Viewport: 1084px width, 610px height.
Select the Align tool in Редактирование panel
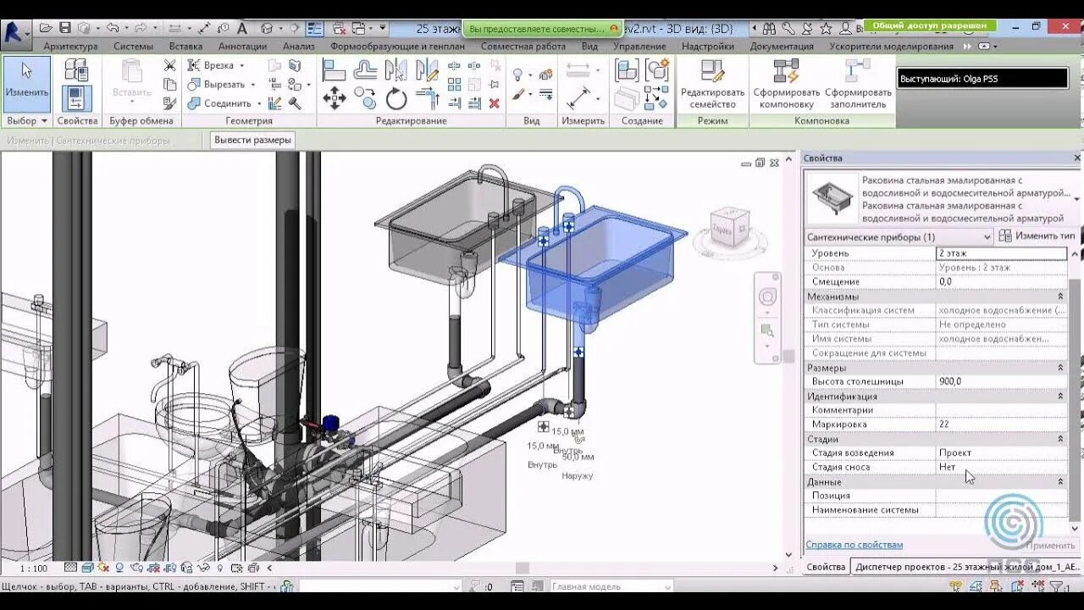(x=335, y=69)
